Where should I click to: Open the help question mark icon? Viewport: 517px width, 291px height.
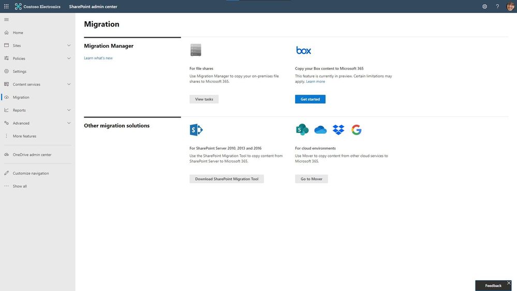(497, 6)
